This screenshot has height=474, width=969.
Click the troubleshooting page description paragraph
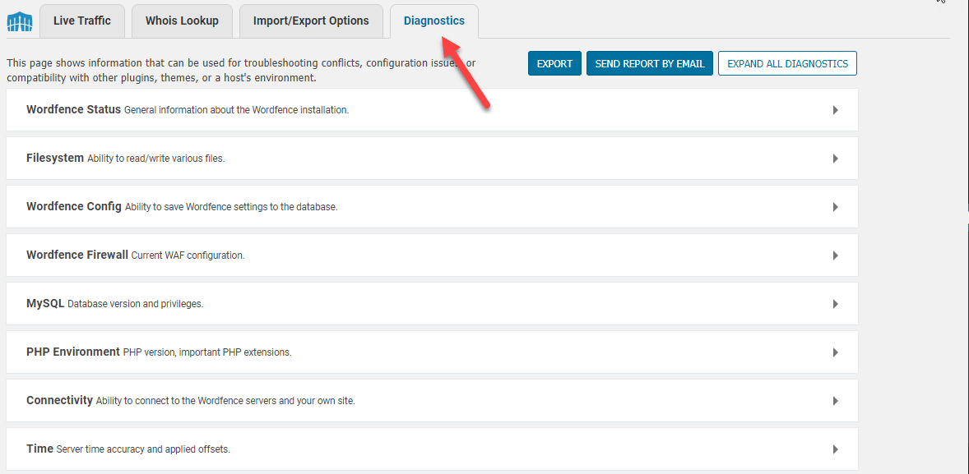[241, 71]
